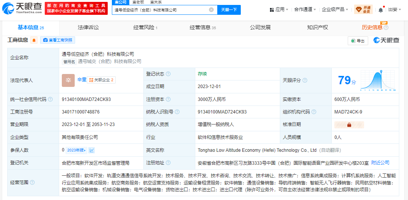Click the 天眼一下 search button
408x200 pixels.
(x=229, y=10)
